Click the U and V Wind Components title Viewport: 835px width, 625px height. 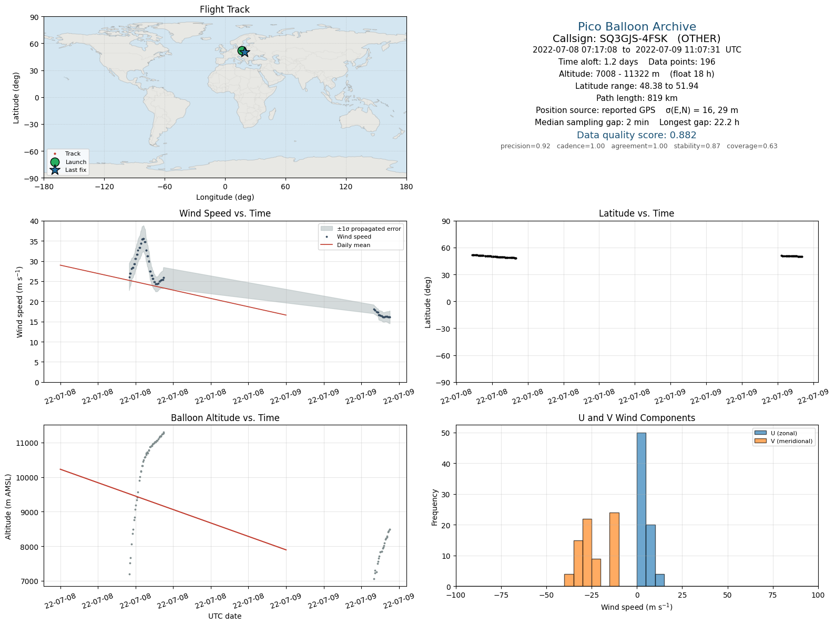click(x=637, y=418)
